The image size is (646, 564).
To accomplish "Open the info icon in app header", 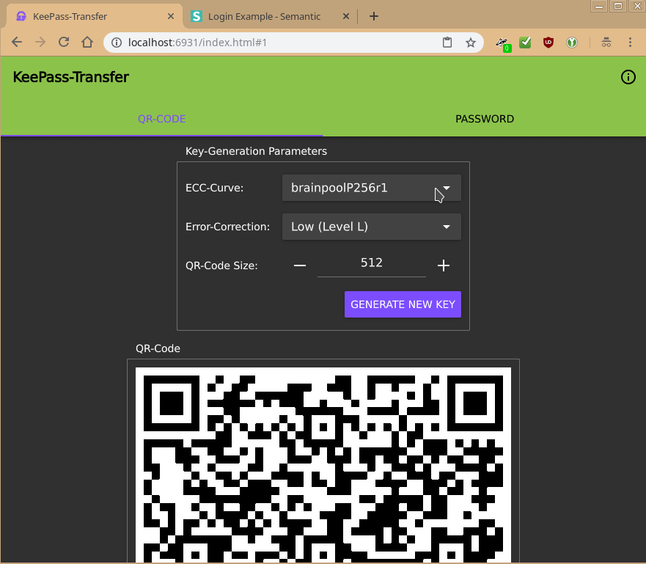I will [x=628, y=77].
